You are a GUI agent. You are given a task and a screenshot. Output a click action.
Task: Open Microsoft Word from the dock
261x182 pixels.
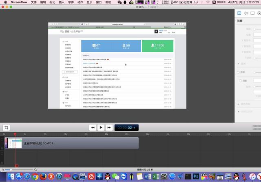[148, 177]
